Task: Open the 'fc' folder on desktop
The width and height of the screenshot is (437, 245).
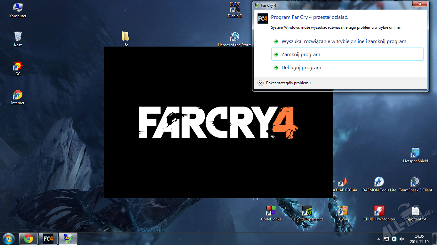Action: pos(126,37)
